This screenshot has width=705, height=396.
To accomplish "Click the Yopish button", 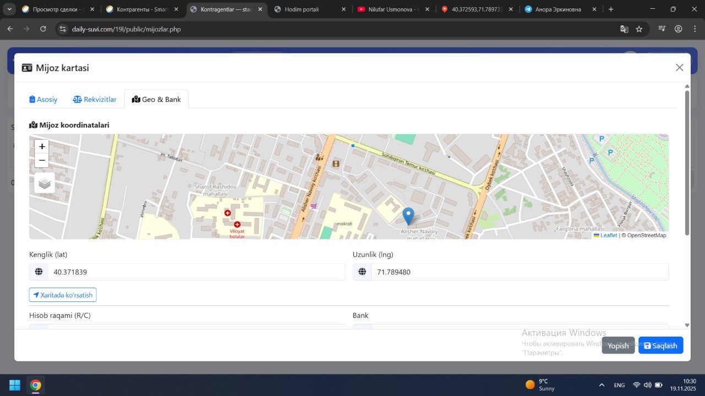I will [x=618, y=345].
